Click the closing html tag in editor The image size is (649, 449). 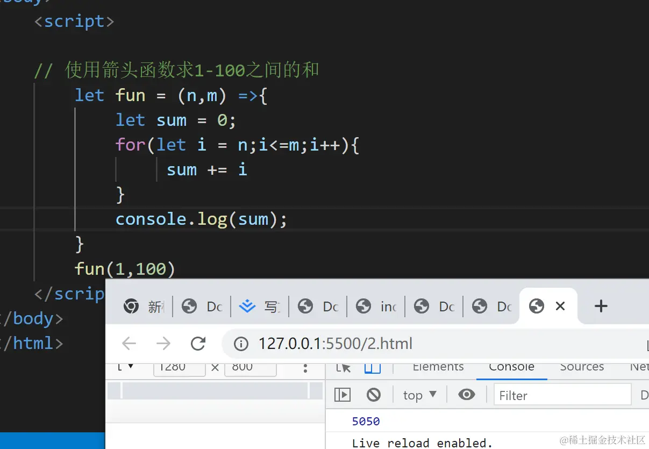pos(31,343)
